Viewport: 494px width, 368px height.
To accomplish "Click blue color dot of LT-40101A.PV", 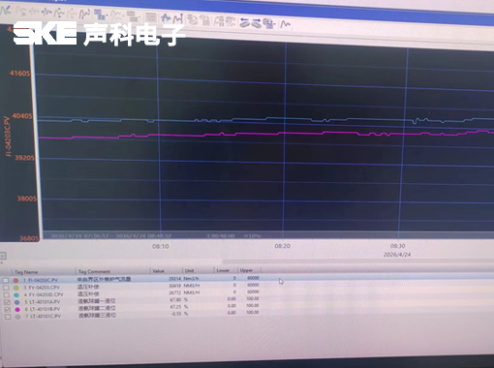I will pos(16,302).
